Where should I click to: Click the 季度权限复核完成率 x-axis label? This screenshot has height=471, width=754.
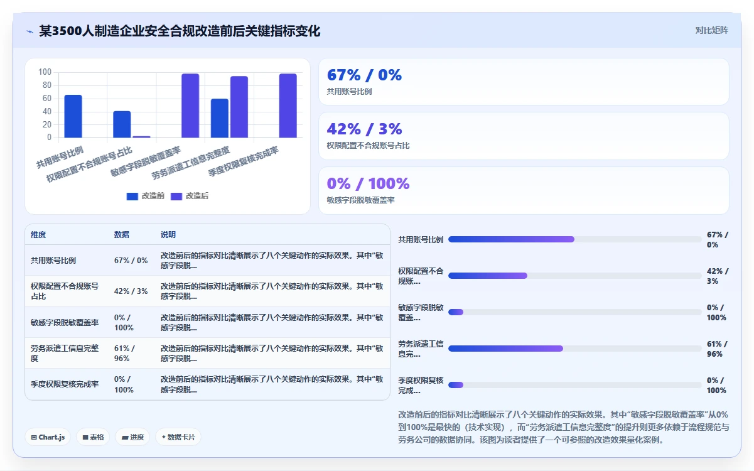pyautogui.click(x=244, y=161)
